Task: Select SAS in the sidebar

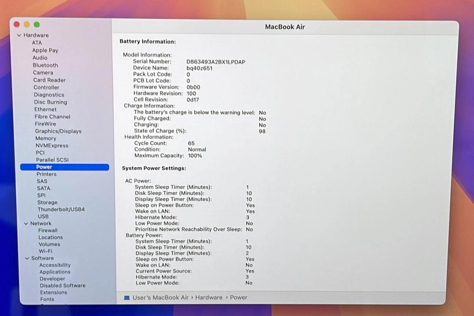Action: (42, 181)
